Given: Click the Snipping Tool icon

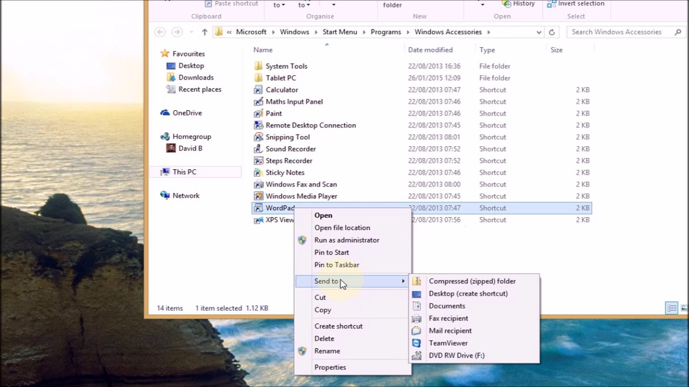Looking at the screenshot, I should click(x=258, y=137).
